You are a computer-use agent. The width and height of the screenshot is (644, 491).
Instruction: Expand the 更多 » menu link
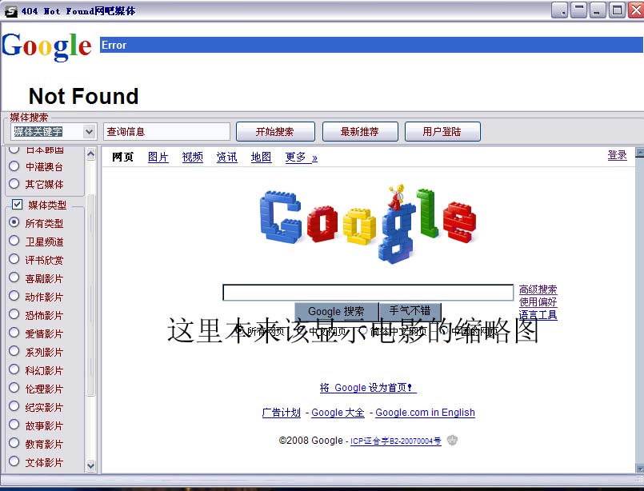tap(301, 157)
